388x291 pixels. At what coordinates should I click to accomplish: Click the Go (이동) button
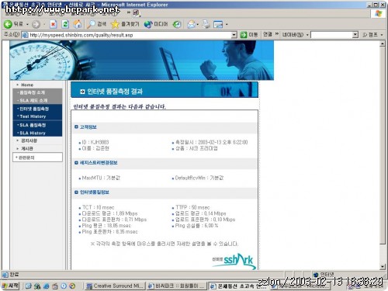point(249,35)
